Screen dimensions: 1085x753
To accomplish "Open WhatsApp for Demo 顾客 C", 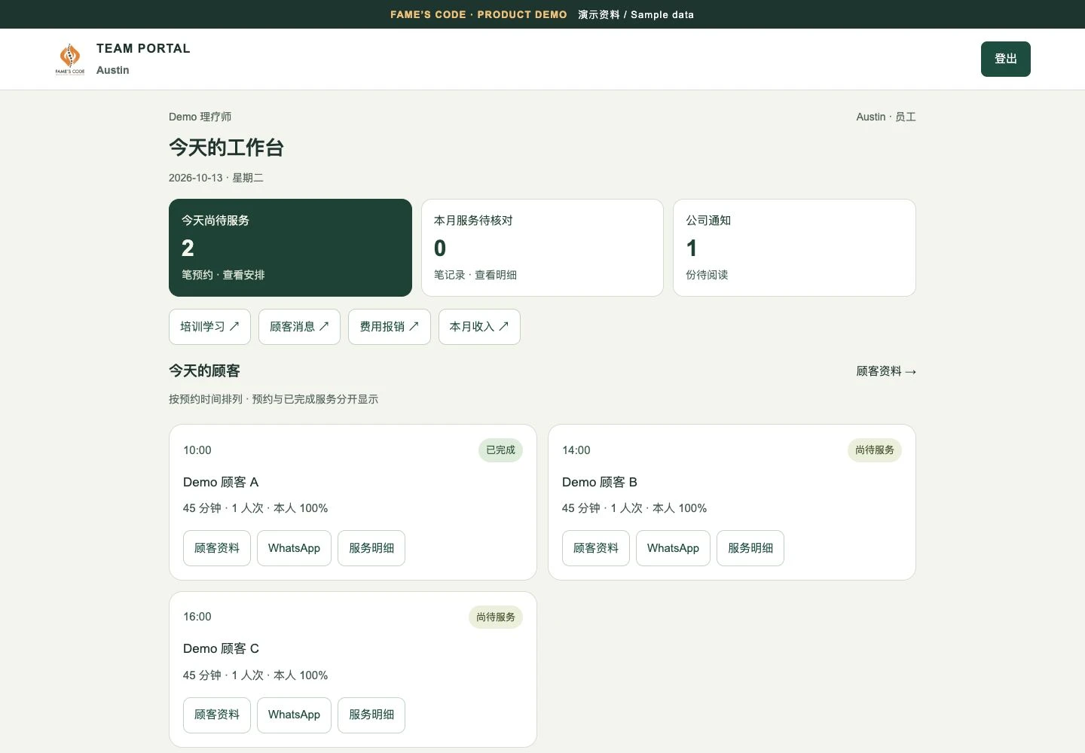I will [x=294, y=715].
